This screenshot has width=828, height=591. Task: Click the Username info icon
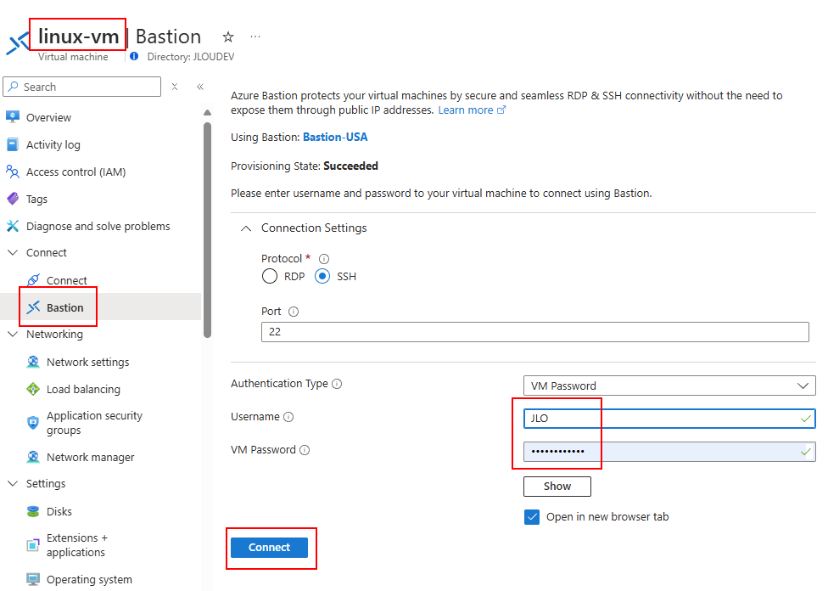click(288, 417)
